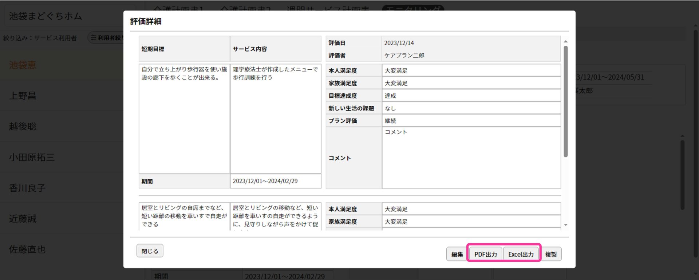Select 上野昌 in the user list
This screenshot has width=699, height=280.
23,96
